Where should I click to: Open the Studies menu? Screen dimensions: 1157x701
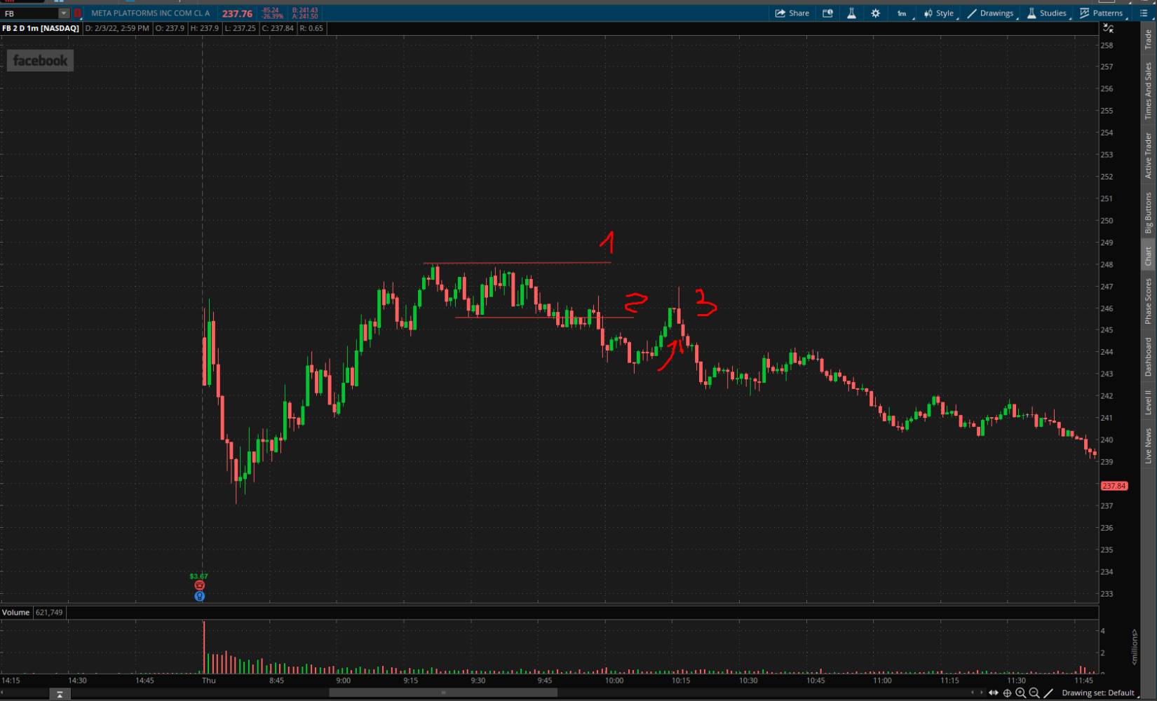[1046, 13]
